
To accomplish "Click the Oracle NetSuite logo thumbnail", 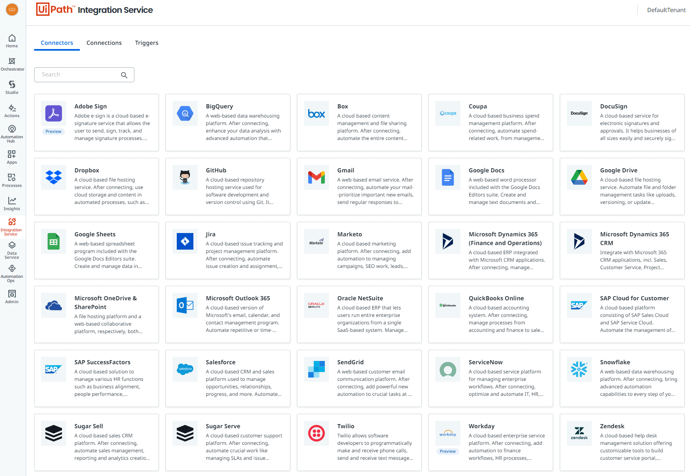I will point(317,305).
